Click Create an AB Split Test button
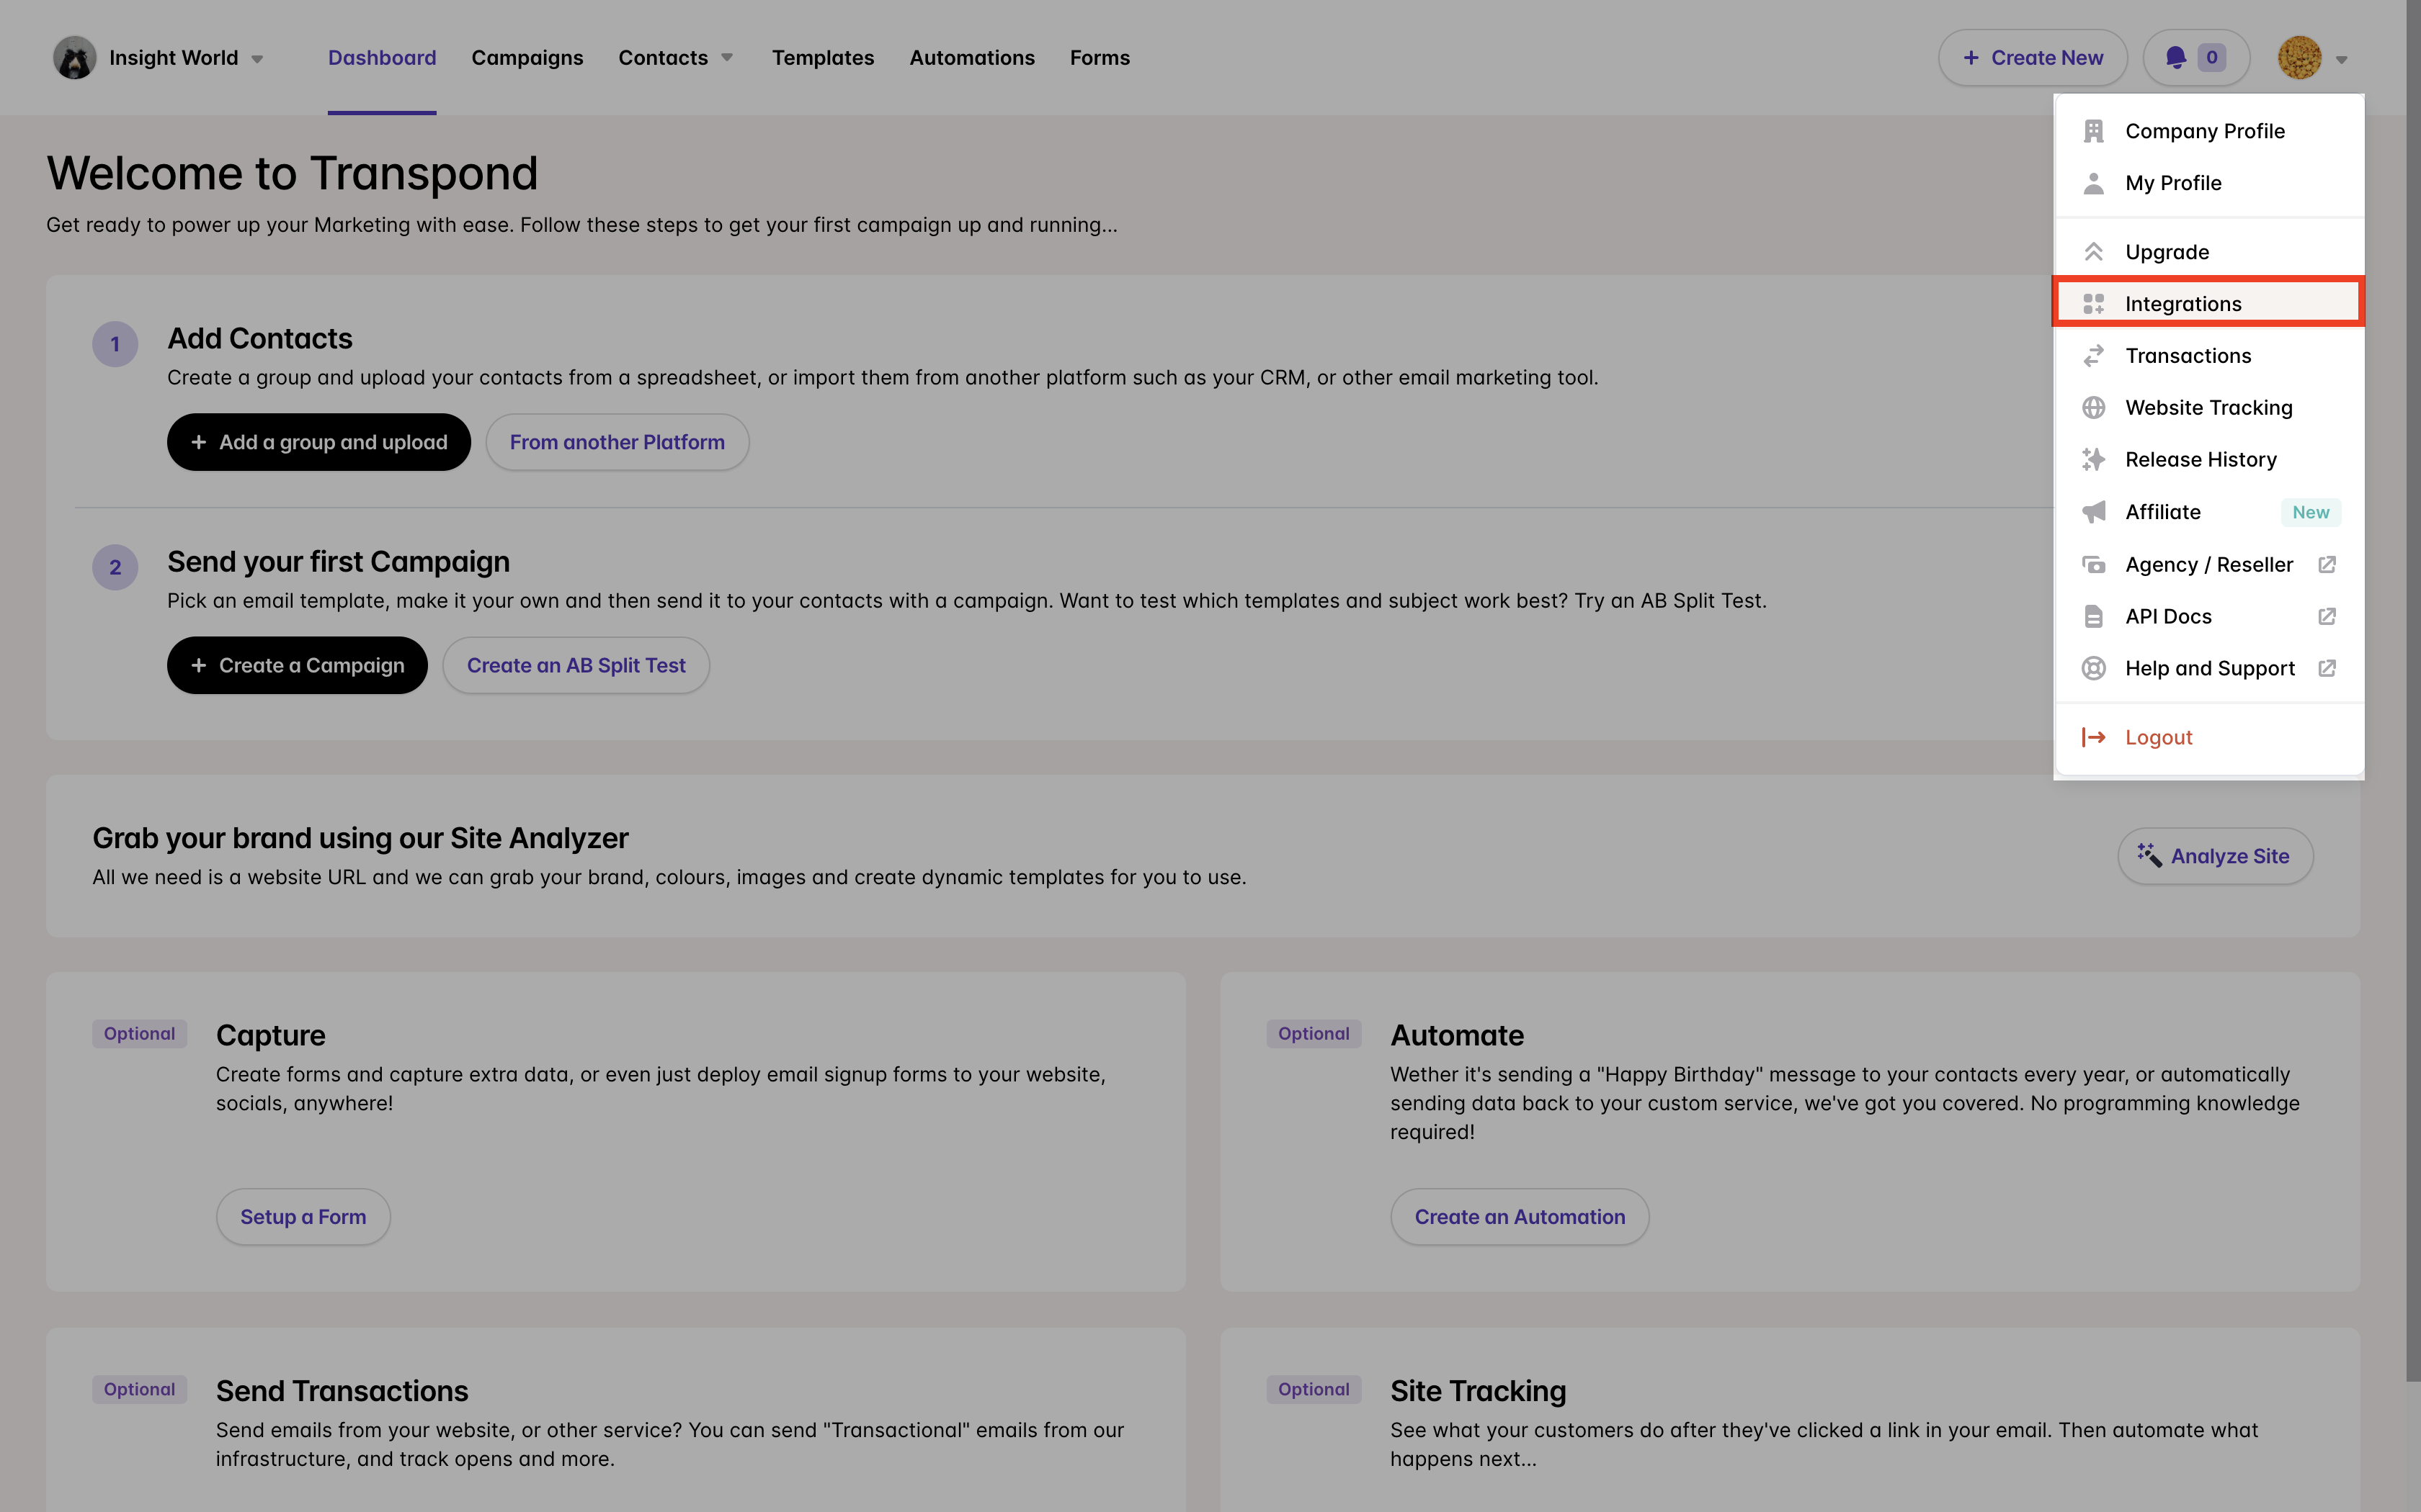Screen dimensions: 2421x1512 point(576,666)
